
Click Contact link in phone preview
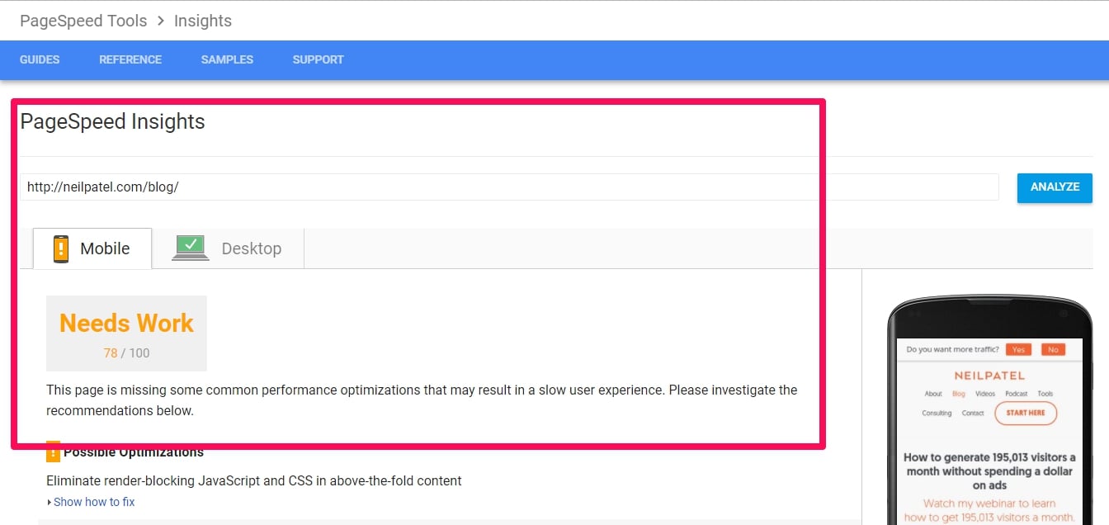[x=973, y=413]
